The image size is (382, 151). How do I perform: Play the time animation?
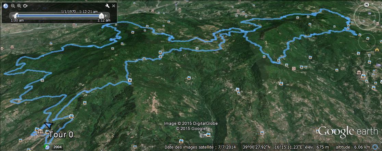(x=25, y=6)
